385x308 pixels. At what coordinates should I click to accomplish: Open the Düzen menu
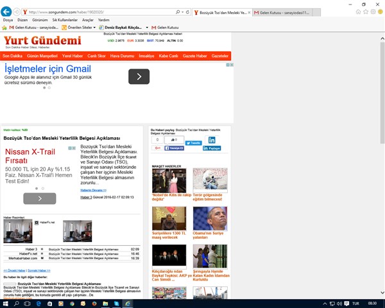(x=22, y=20)
